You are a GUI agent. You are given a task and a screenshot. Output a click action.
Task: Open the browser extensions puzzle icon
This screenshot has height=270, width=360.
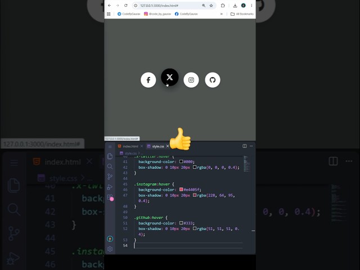point(223,6)
